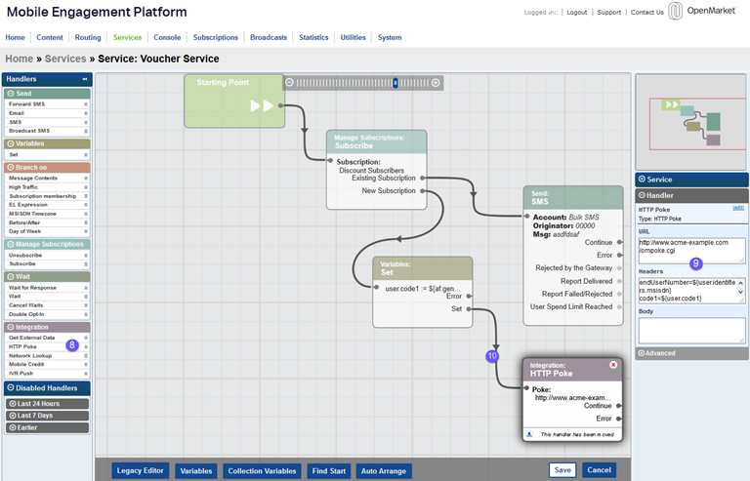Collapse the Handler panel on right
Image resolution: width=750 pixels, height=481 pixels.
[642, 195]
